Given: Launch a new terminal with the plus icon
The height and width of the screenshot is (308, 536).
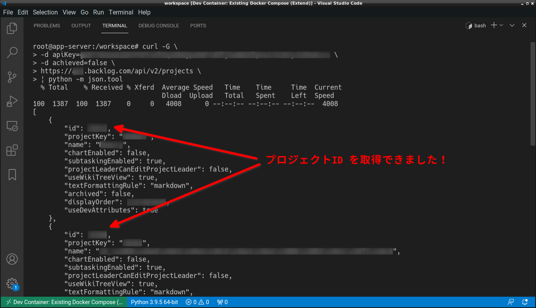Looking at the screenshot, I should coord(494,25).
